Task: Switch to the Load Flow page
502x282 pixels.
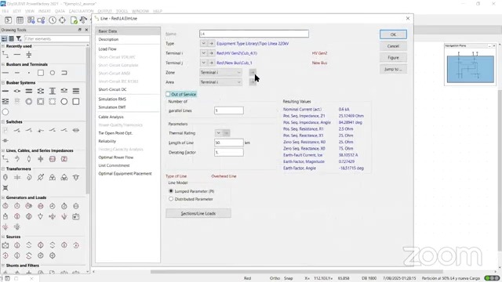Action: coord(107,49)
